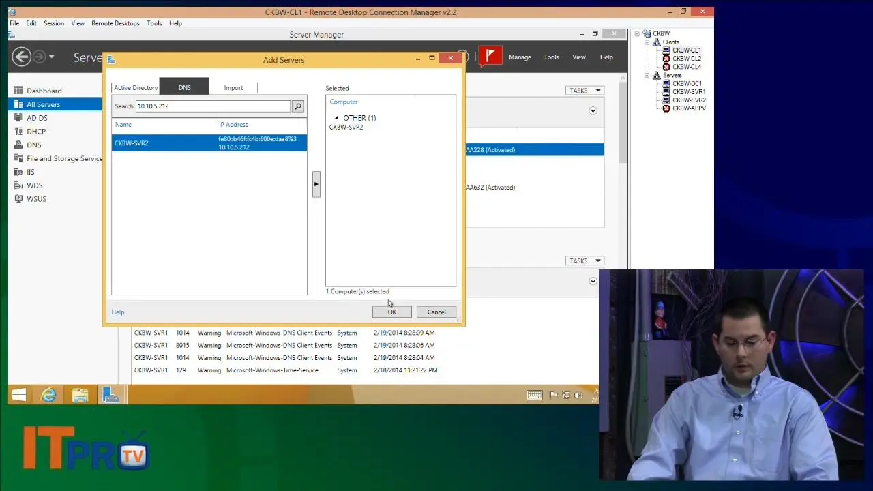Viewport: 873px width, 491px height.
Task: Select the CKBW-SVR2 row in DNS results
Action: [209, 143]
